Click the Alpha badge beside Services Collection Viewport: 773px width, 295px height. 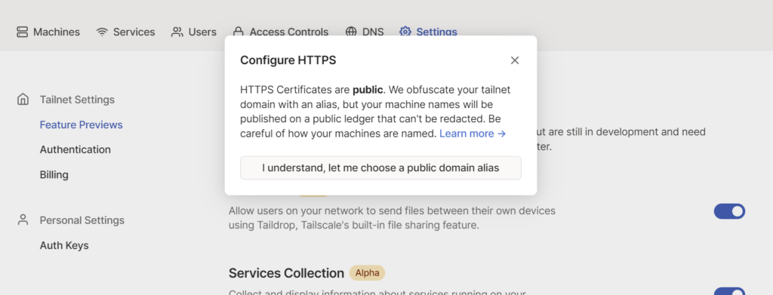click(x=367, y=273)
